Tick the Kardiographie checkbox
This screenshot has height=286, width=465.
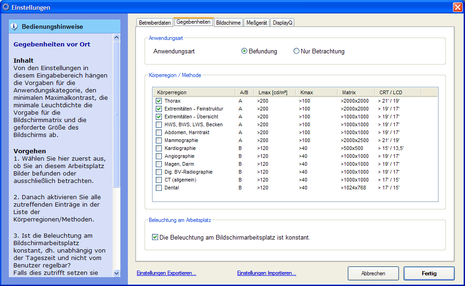click(x=159, y=148)
